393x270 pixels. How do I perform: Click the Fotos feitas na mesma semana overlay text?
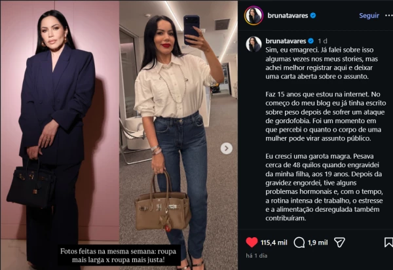[119, 255]
